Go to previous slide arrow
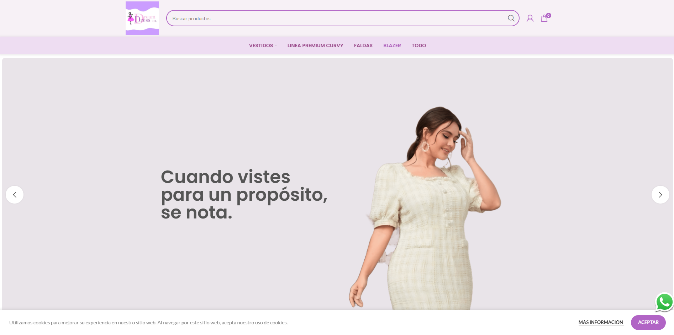This screenshot has width=674, height=335. click(15, 195)
